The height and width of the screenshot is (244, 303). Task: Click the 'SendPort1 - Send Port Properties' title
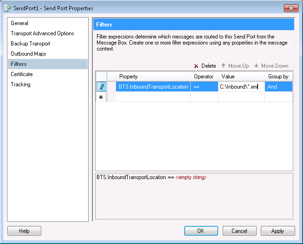(x=53, y=8)
